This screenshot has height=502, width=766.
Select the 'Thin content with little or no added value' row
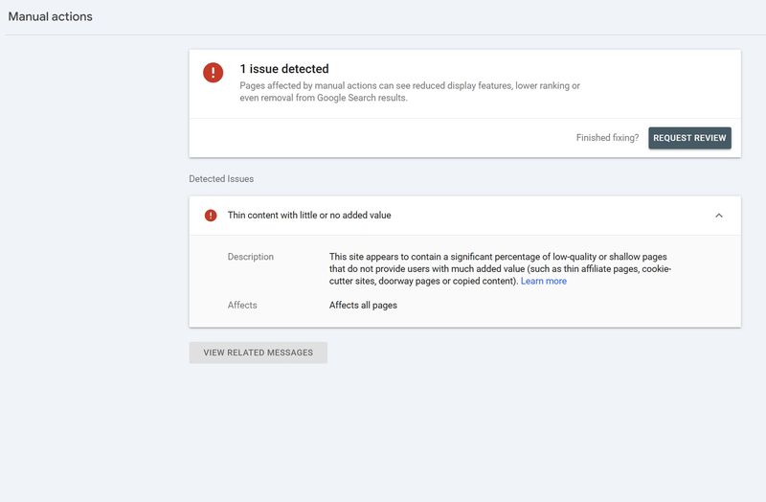[x=464, y=216]
